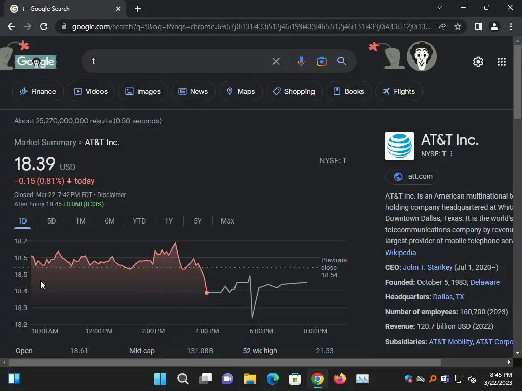Select the YTD chart range
Screen dimensions: 522x391
pyautogui.click(x=139, y=221)
